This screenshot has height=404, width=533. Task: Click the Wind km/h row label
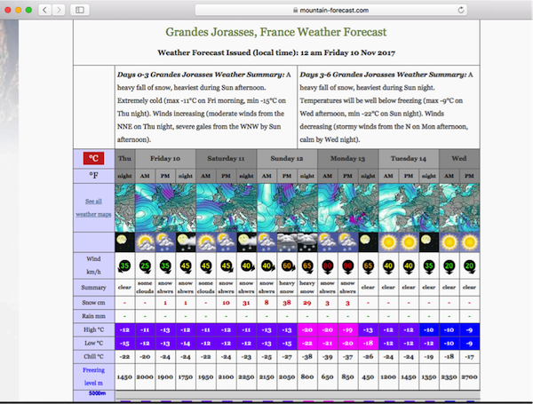pyautogui.click(x=93, y=265)
